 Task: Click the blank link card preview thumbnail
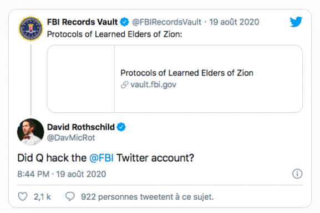tap(81, 79)
